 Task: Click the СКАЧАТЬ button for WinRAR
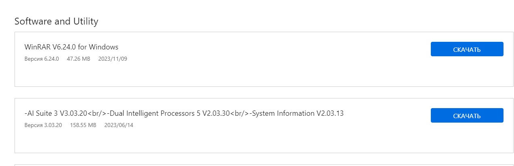[467, 49]
